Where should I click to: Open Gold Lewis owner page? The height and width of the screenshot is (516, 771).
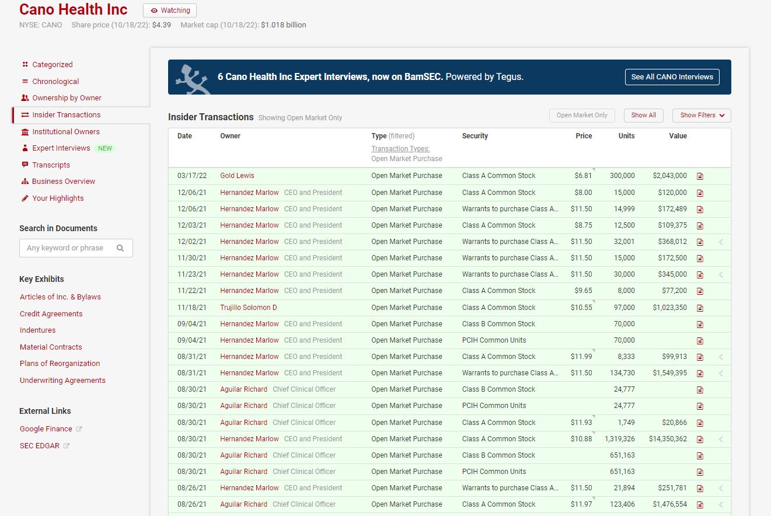coord(237,176)
